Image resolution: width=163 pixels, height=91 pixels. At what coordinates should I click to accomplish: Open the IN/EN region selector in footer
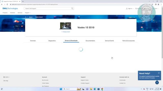point(7,77)
